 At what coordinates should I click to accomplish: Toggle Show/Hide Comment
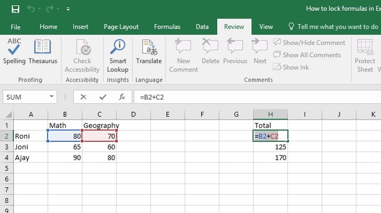tap(309, 43)
